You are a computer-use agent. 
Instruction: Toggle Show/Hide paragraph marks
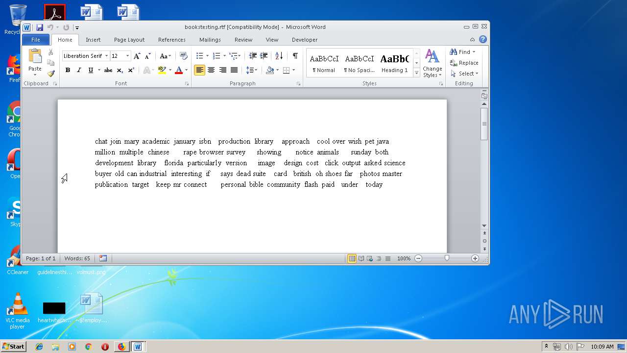point(295,56)
